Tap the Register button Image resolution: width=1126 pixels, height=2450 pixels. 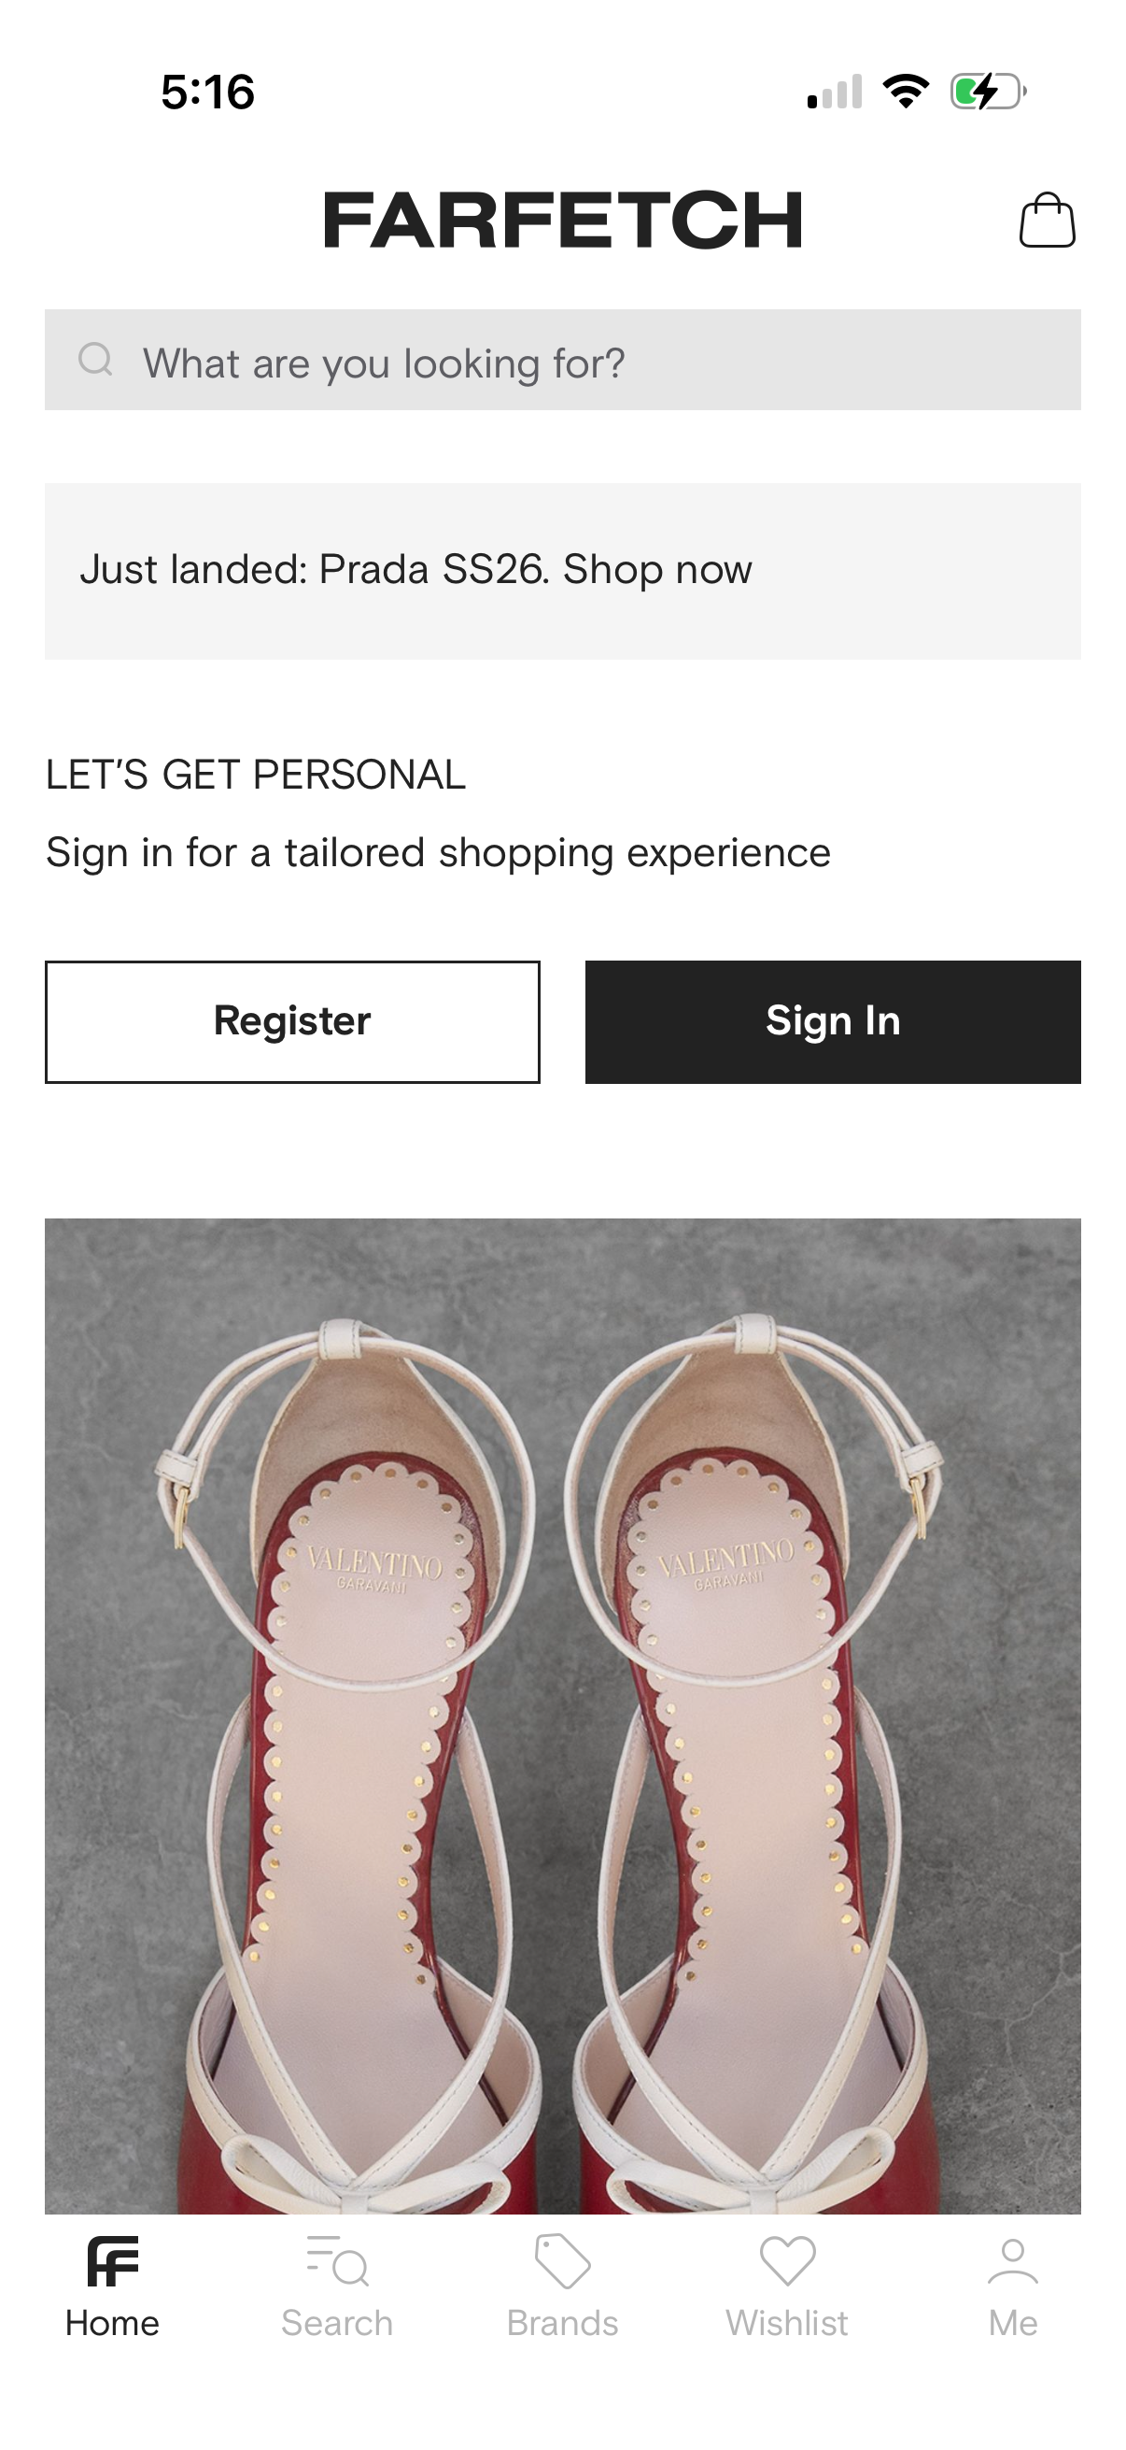(x=291, y=1019)
